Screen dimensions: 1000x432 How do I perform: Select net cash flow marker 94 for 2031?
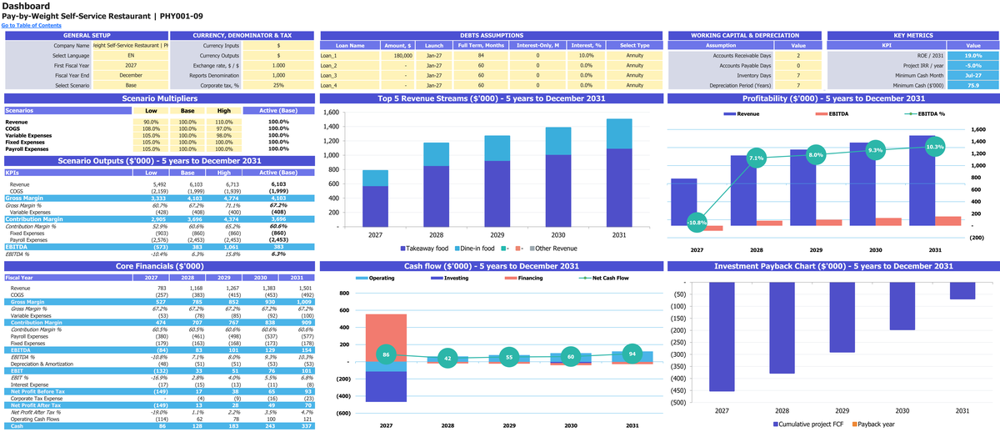coord(632,354)
